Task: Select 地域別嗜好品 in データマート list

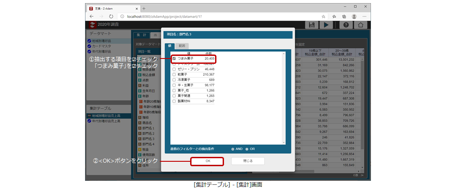Action: [109, 41]
